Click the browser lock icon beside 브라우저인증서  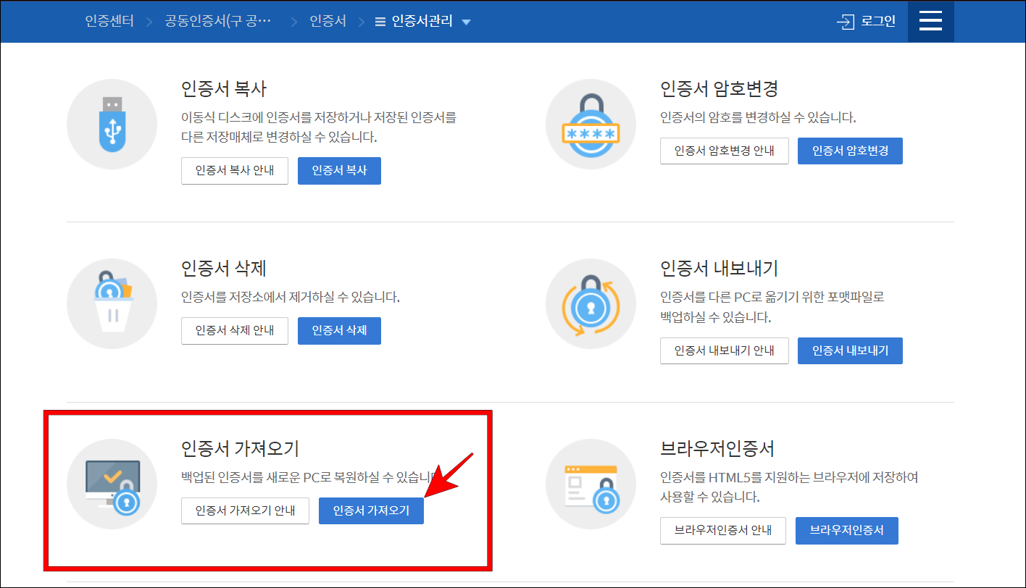pyautogui.click(x=591, y=483)
